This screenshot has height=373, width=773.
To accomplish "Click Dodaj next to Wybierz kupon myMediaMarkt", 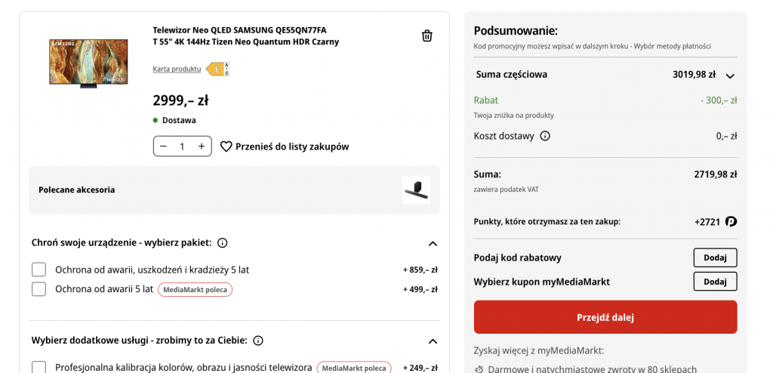I will pyautogui.click(x=716, y=281).
